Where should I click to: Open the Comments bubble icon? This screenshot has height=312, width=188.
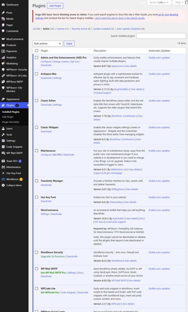point(3,31)
